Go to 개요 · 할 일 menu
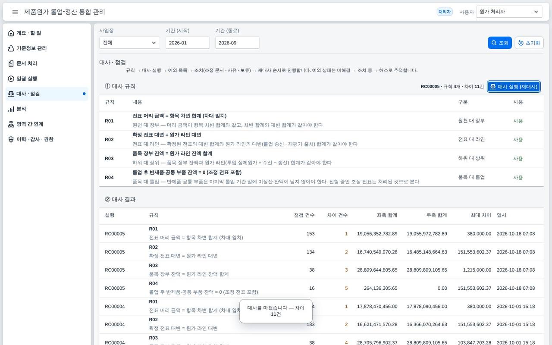Viewport: 552px width, 345px height. click(47, 33)
